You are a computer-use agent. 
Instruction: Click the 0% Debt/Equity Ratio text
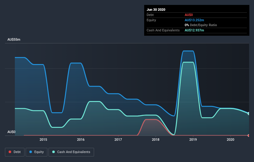coord(201,25)
